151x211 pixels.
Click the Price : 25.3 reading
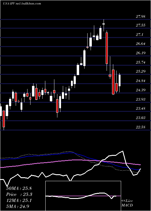pyautogui.click(x=19, y=194)
